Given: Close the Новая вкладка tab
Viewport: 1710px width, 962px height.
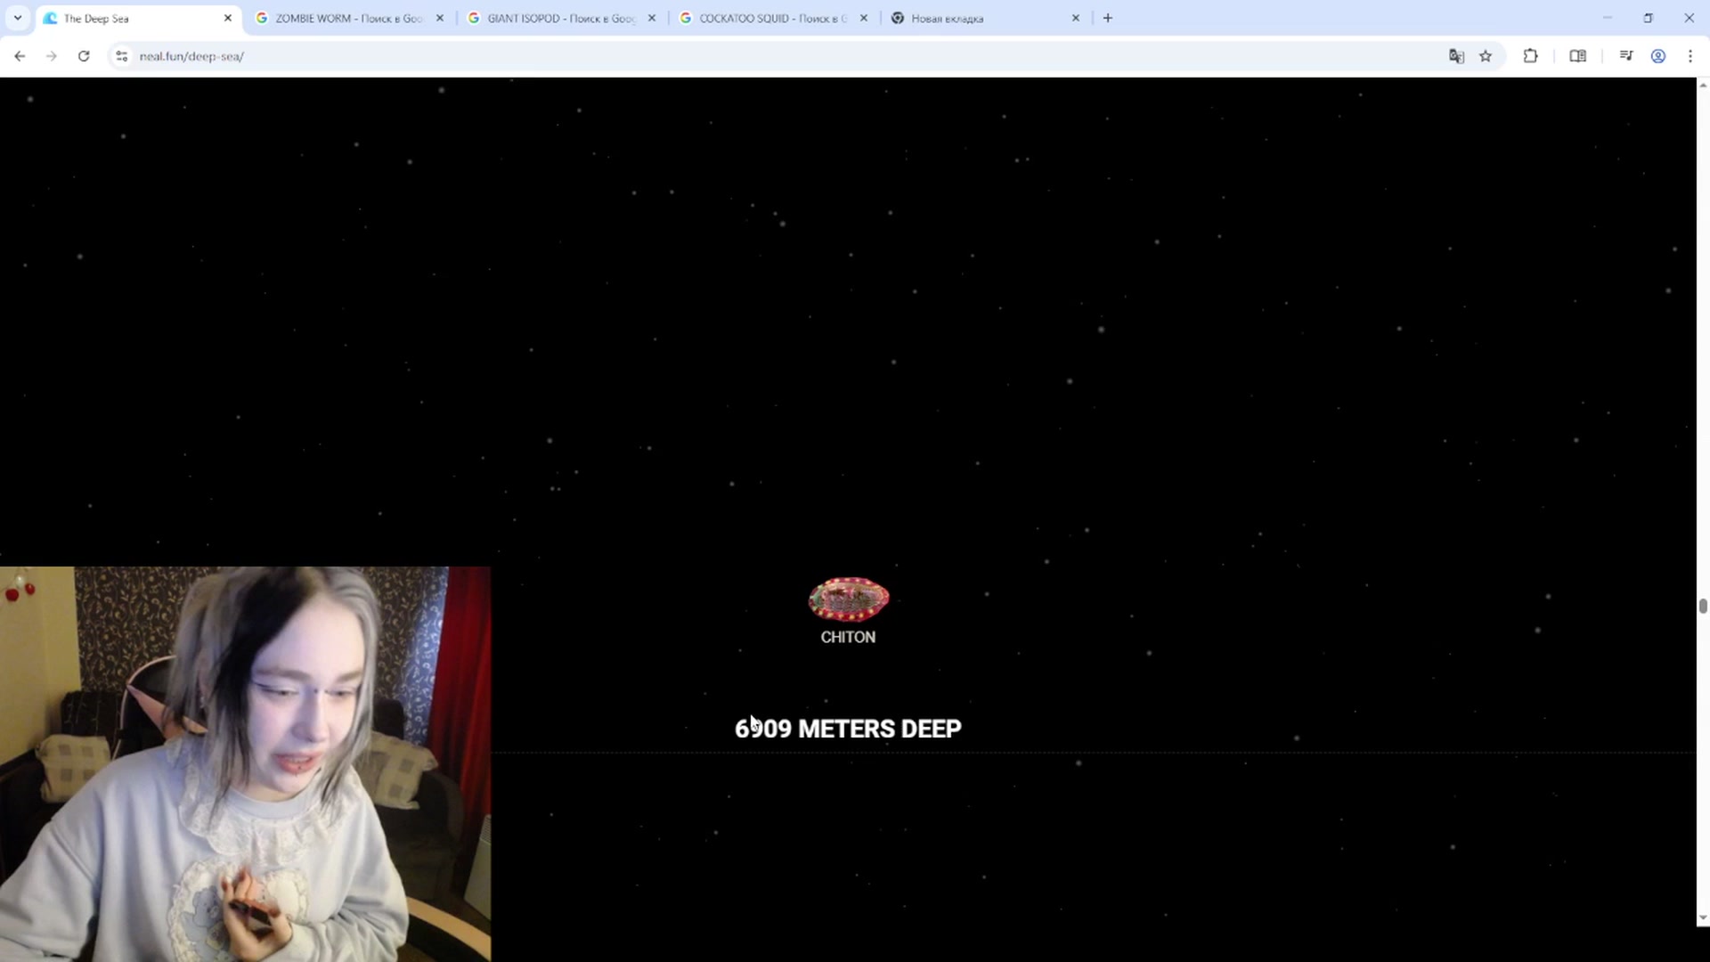Looking at the screenshot, I should 1075,18.
